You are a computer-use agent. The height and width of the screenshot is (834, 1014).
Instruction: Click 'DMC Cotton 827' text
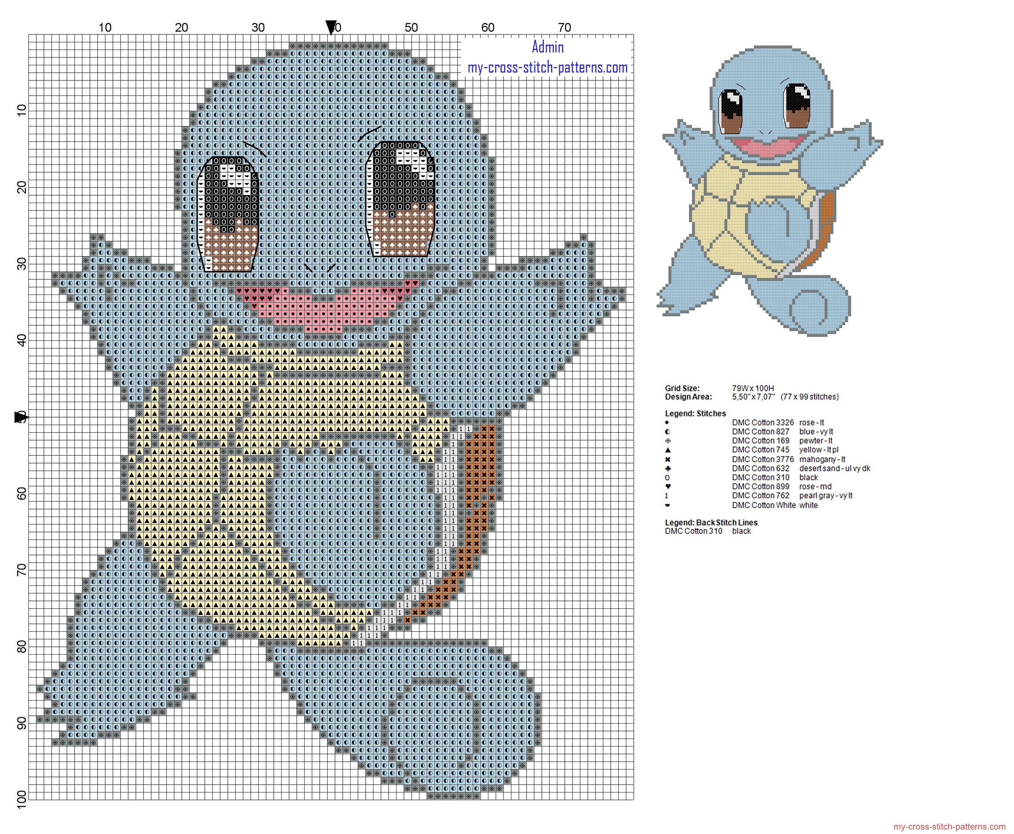760,432
